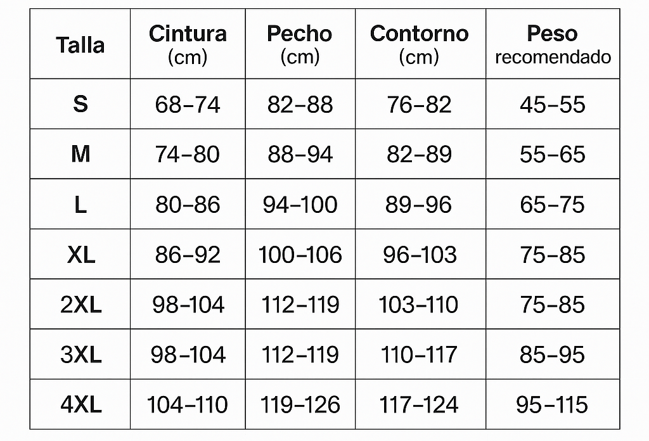649x441 pixels.
Task: Click the 68–74 waist cell
Action: [188, 105]
